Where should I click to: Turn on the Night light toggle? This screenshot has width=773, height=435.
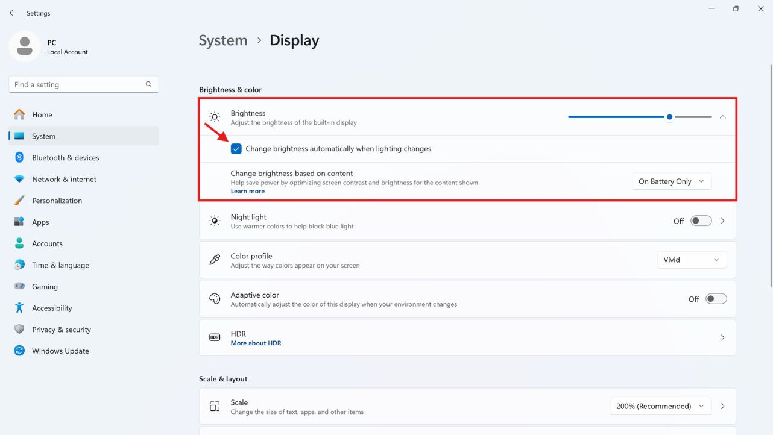(x=701, y=221)
